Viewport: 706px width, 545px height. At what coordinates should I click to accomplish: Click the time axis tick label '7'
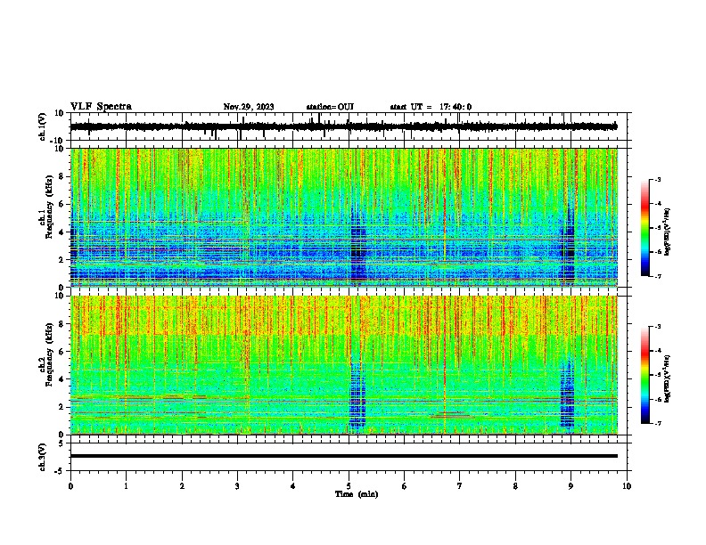pos(460,486)
